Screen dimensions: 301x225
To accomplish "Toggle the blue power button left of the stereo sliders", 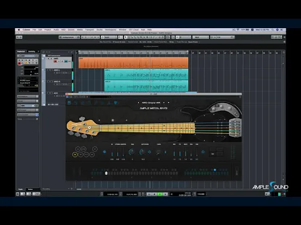I will tap(105, 152).
